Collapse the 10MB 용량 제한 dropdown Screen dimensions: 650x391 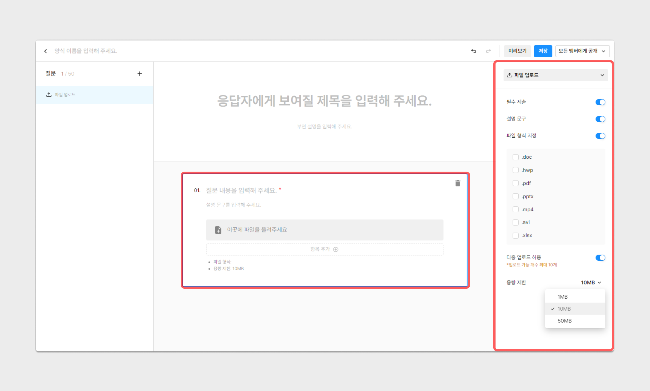(x=591, y=283)
